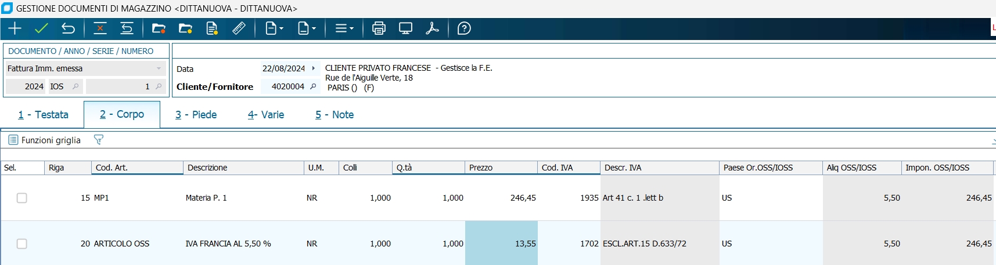Click the plus (new document) toolbar icon
996x265 pixels.
click(15, 28)
